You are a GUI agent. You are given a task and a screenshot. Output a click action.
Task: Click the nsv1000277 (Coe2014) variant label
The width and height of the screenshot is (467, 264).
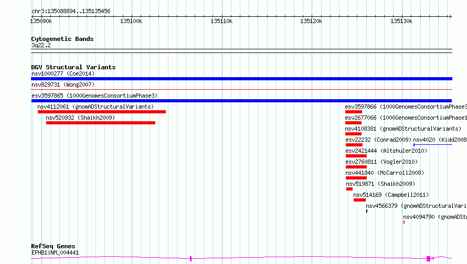point(63,73)
